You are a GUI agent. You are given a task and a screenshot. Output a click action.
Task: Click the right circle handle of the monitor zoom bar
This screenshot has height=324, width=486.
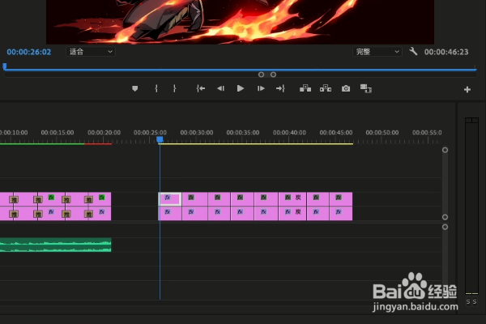[x=273, y=75]
